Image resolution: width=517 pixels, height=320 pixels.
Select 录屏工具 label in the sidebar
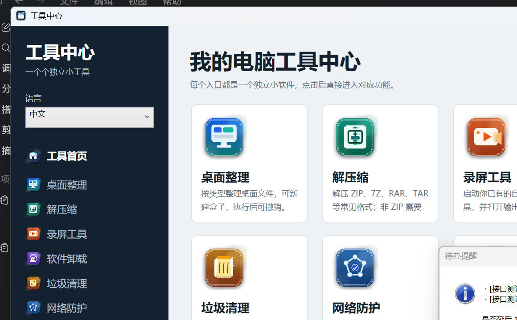tap(67, 234)
